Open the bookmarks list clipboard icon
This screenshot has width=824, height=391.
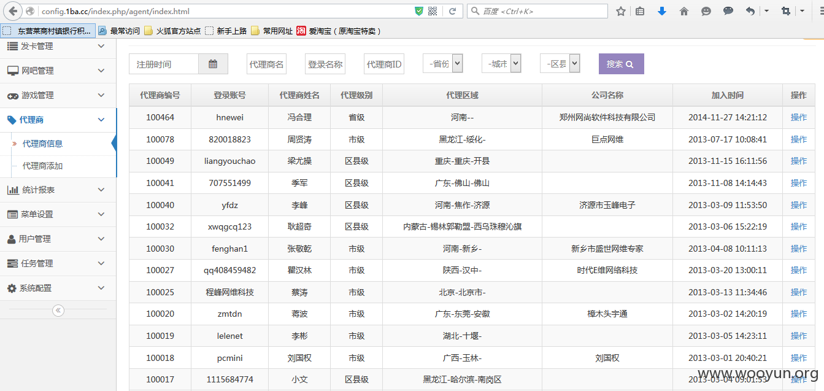click(x=641, y=11)
